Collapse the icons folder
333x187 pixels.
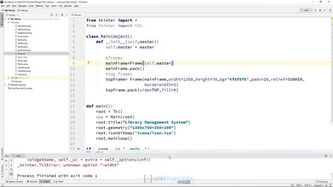point(9,22)
